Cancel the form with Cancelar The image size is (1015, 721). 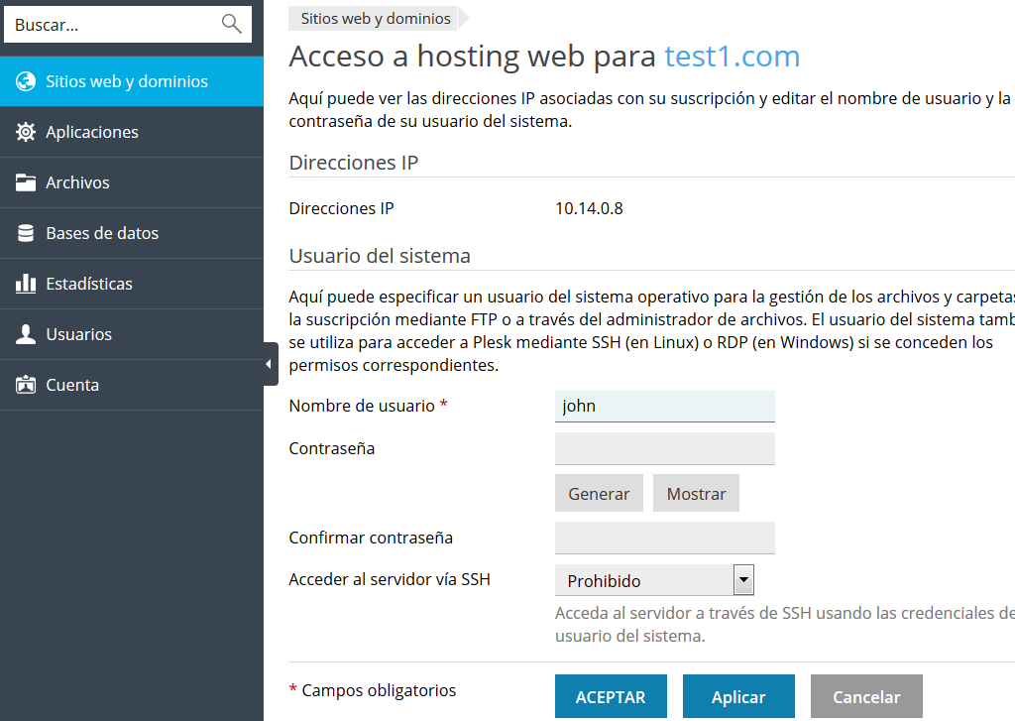pos(866,697)
